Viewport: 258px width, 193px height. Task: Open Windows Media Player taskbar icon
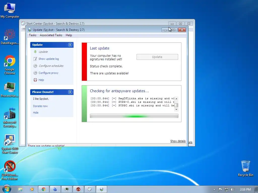[32, 189]
